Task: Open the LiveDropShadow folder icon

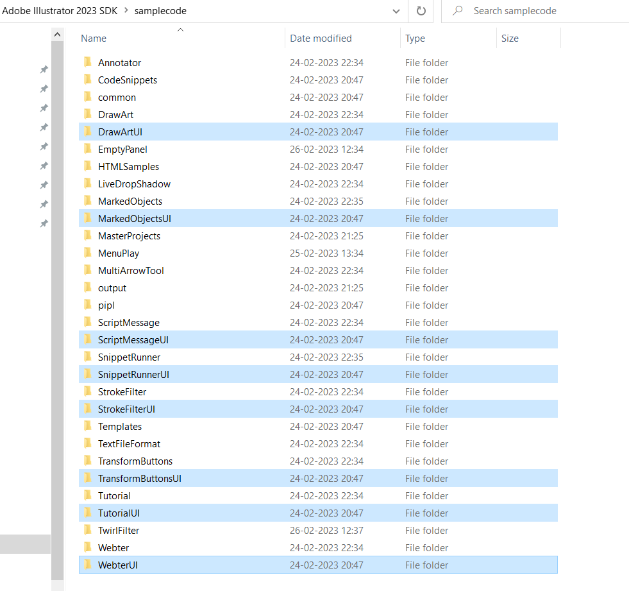Action: click(89, 184)
